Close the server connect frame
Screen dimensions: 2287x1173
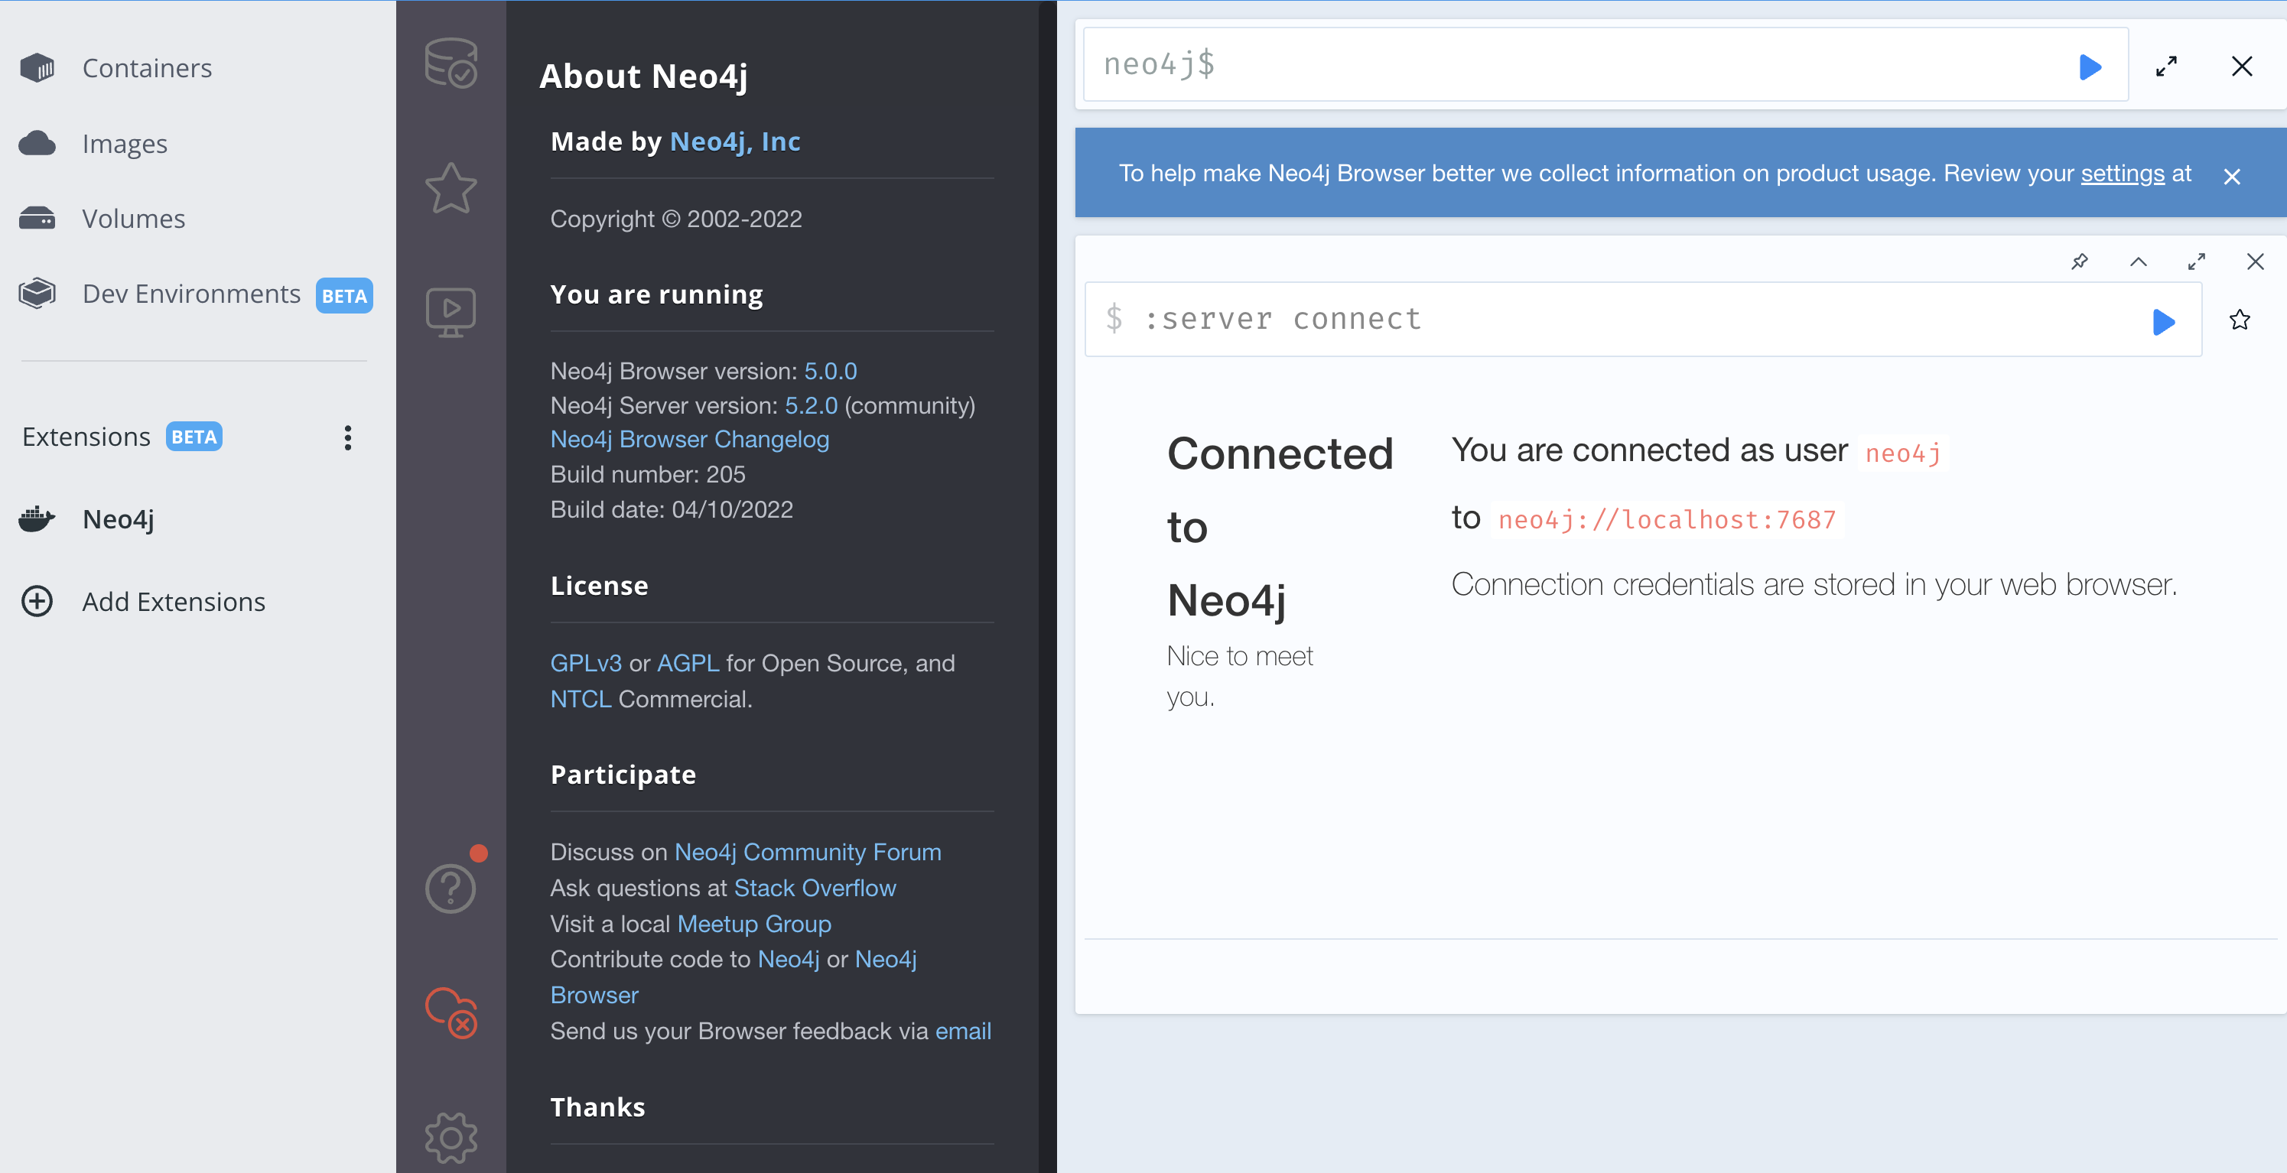point(2255,262)
